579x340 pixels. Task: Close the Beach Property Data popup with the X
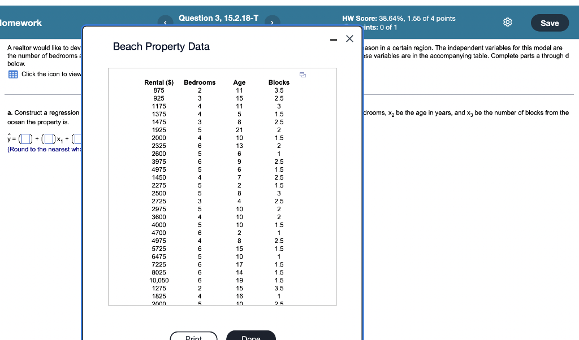[349, 38]
